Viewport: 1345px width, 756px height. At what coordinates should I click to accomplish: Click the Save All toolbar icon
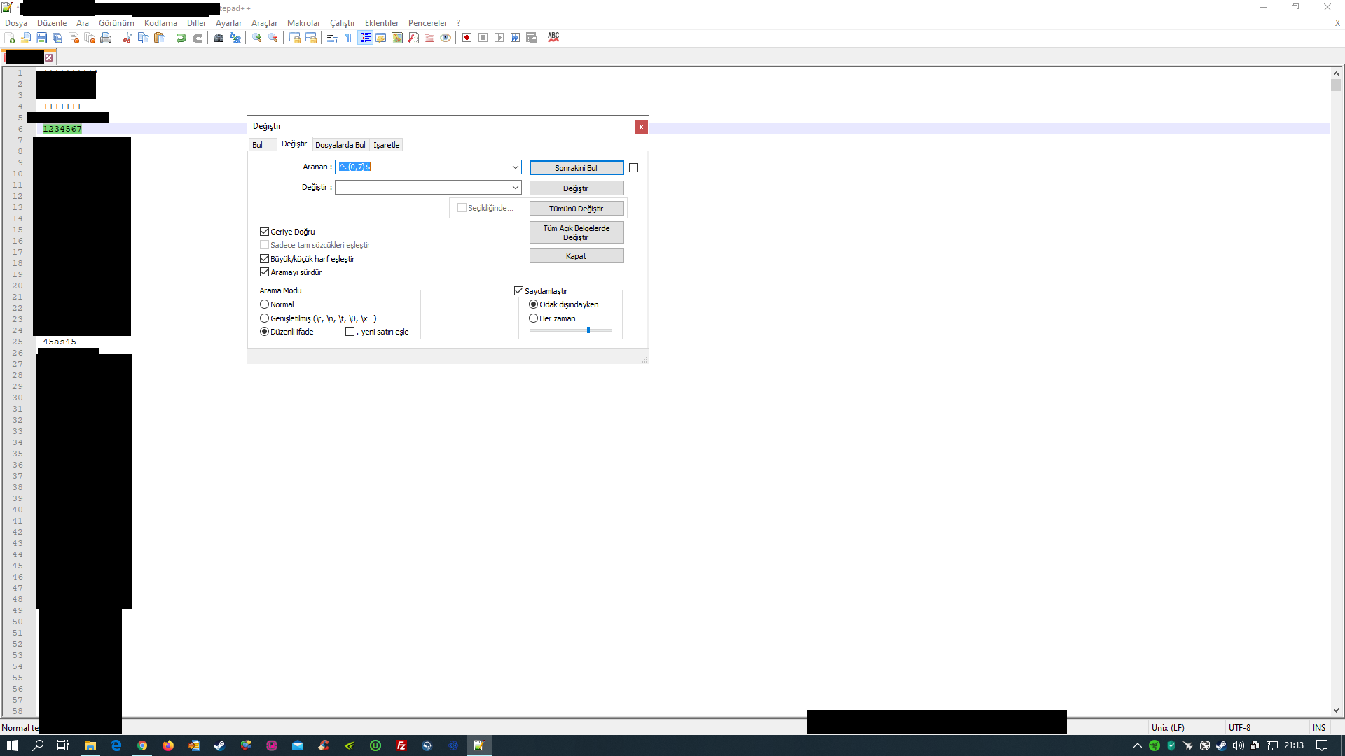(x=57, y=38)
